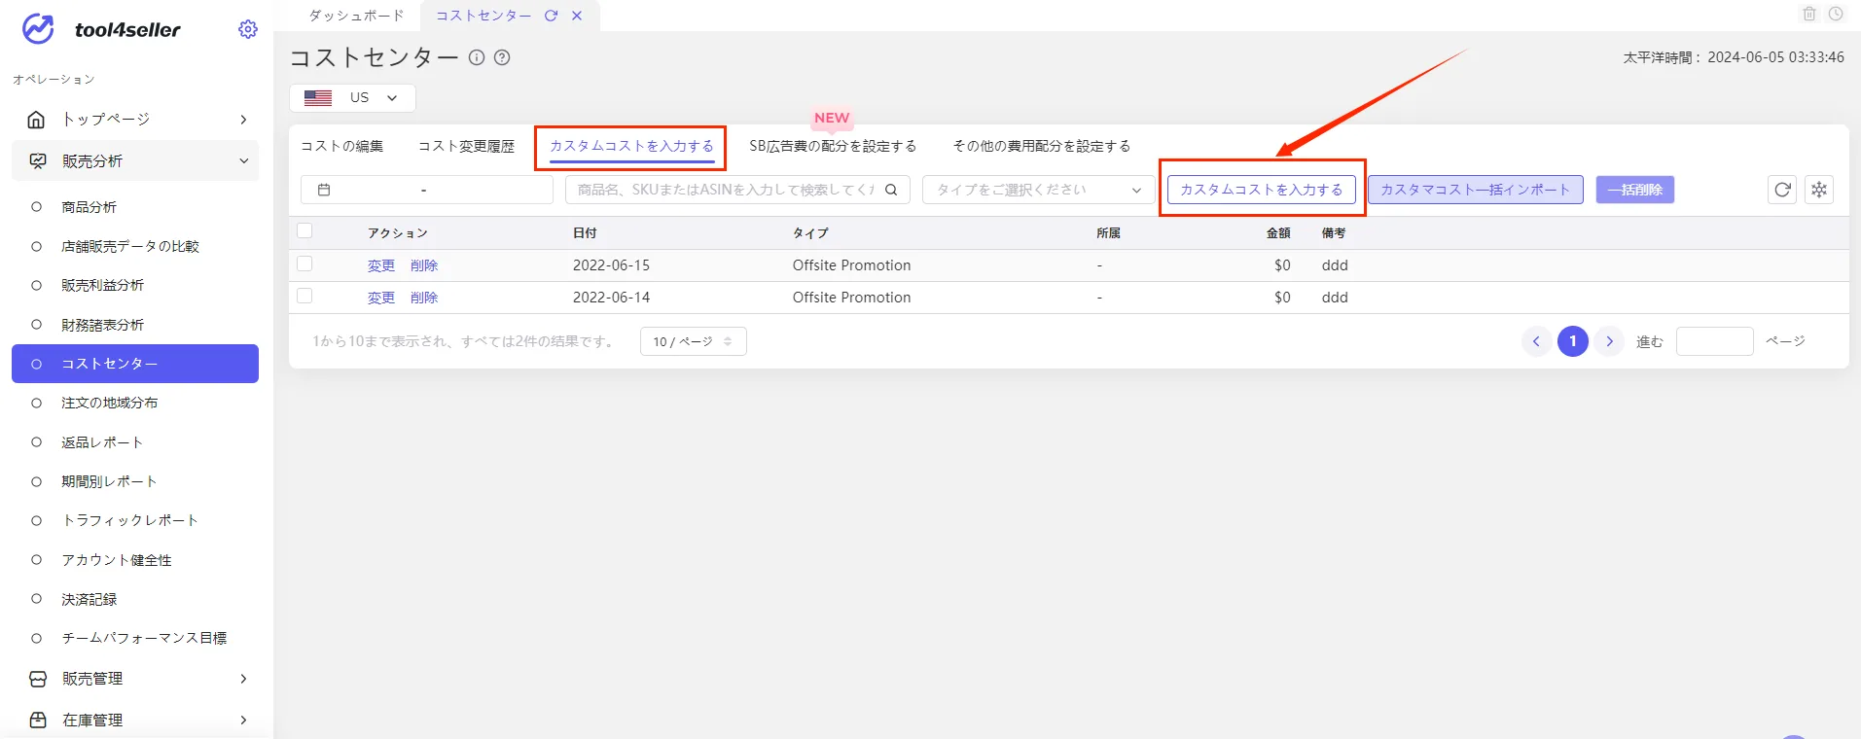Check the 2022-06-14 row checkbox

[x=304, y=296]
